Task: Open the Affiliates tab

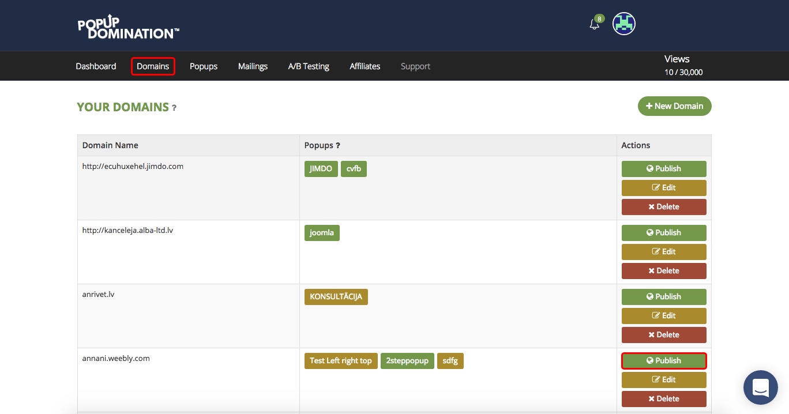Action: [x=365, y=66]
